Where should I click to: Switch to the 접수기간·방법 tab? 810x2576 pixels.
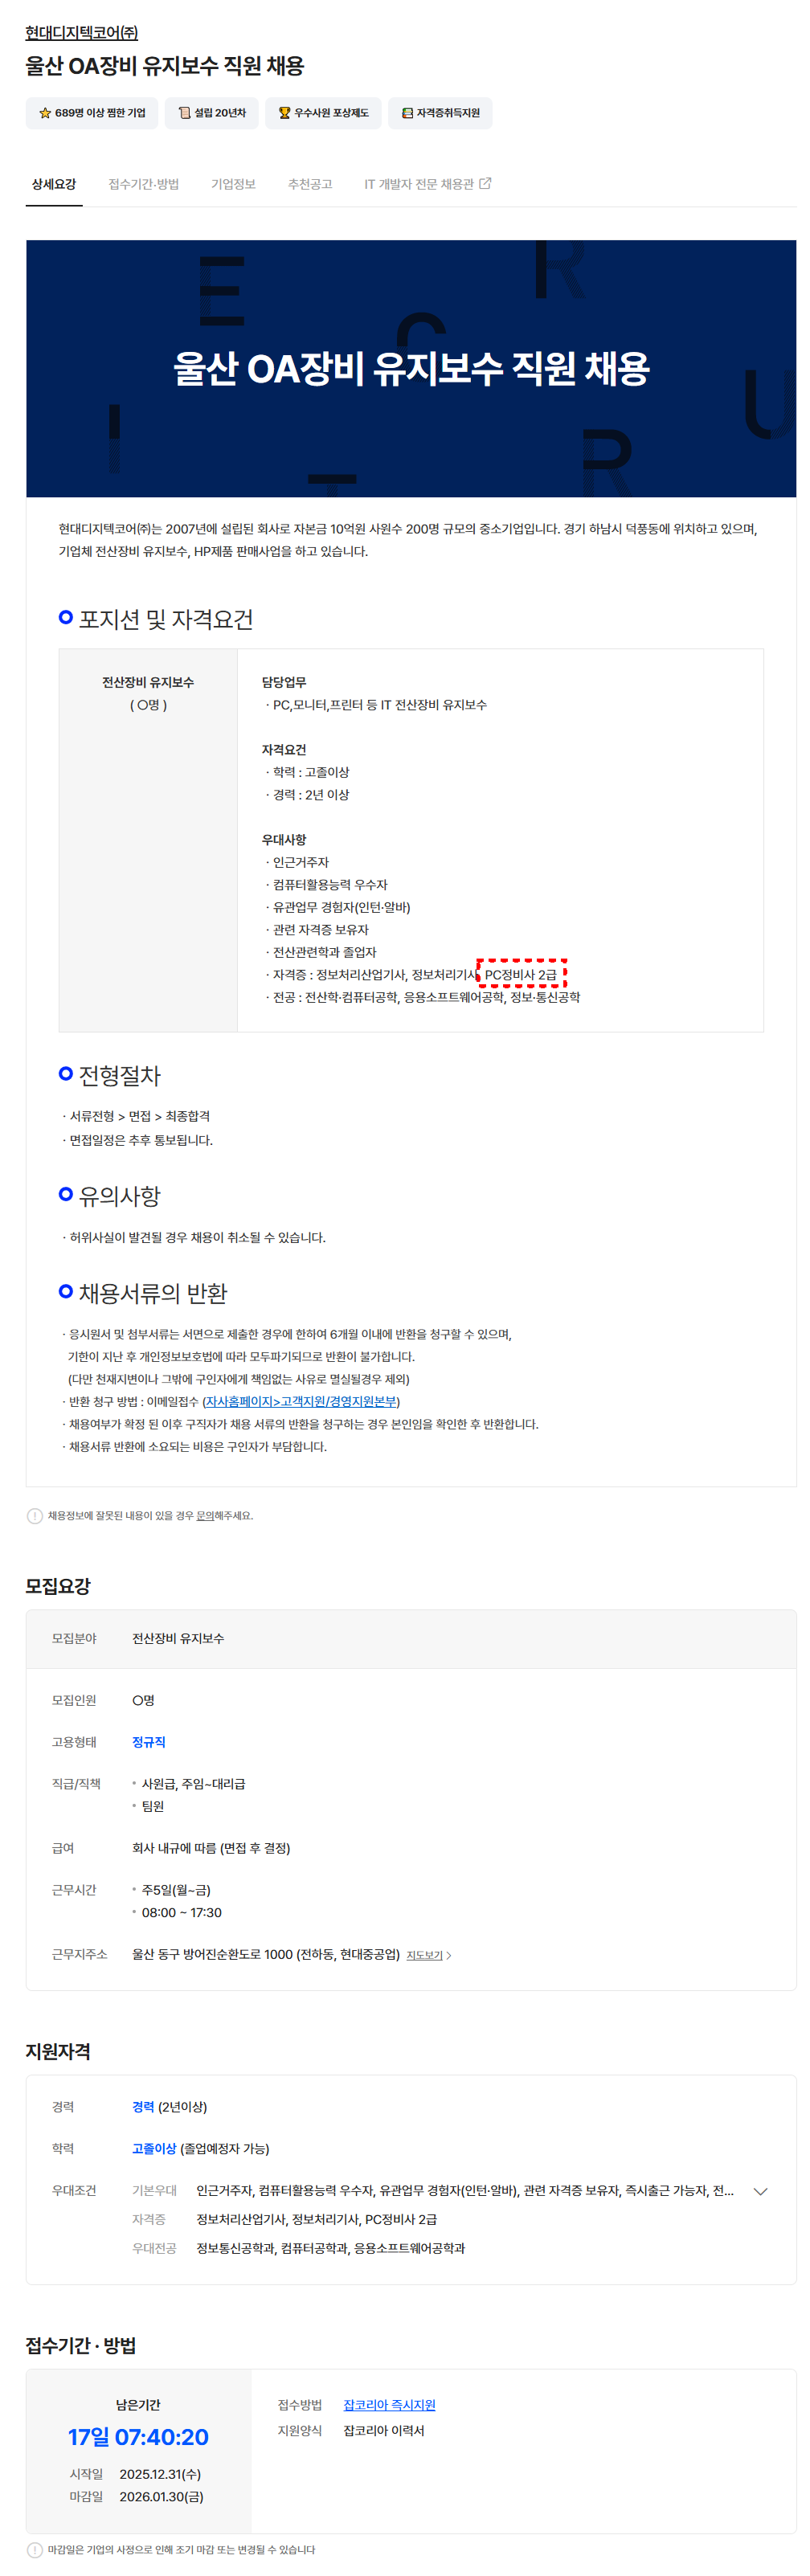point(144,184)
